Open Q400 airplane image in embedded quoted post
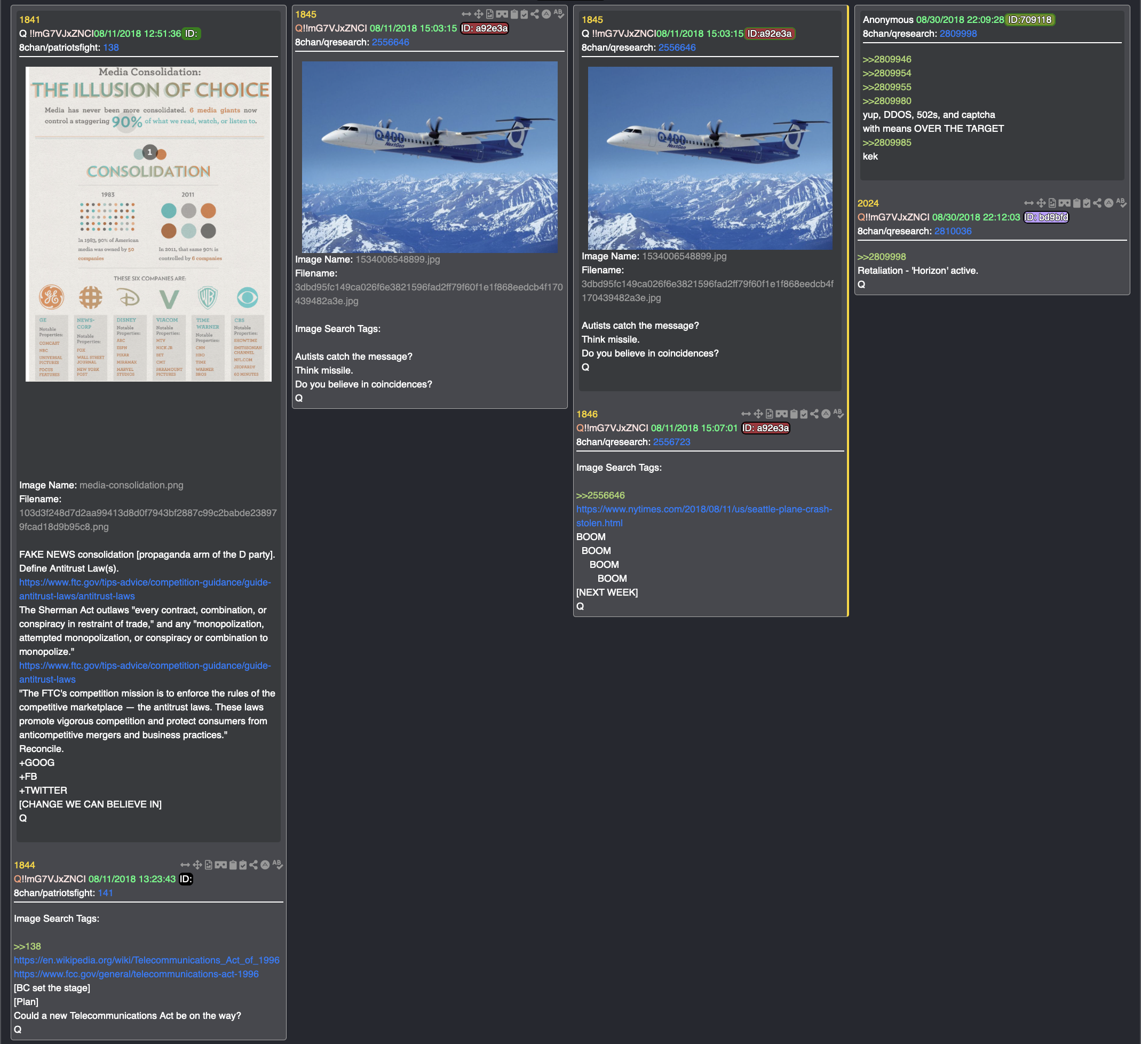Viewport: 1141px width, 1044px height. click(x=710, y=158)
